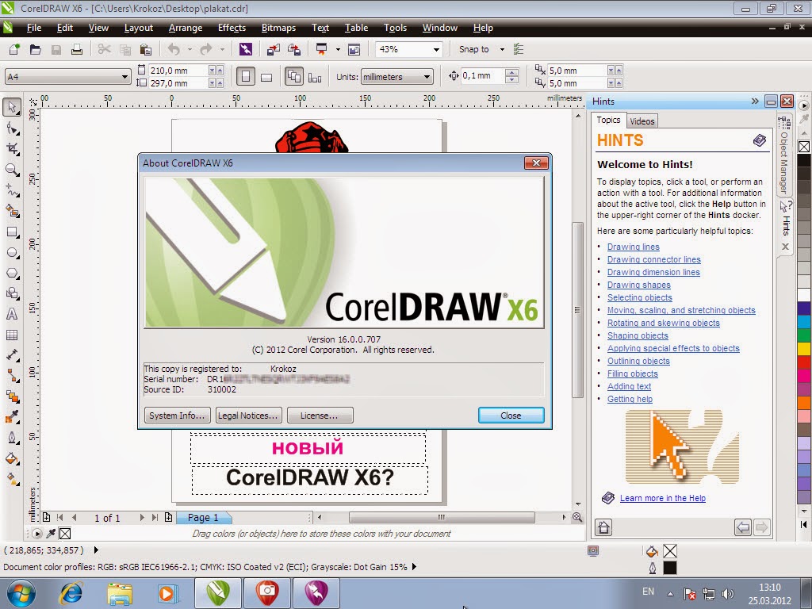The width and height of the screenshot is (812, 609).
Task: Click the Open folder icon
Action: click(x=35, y=49)
